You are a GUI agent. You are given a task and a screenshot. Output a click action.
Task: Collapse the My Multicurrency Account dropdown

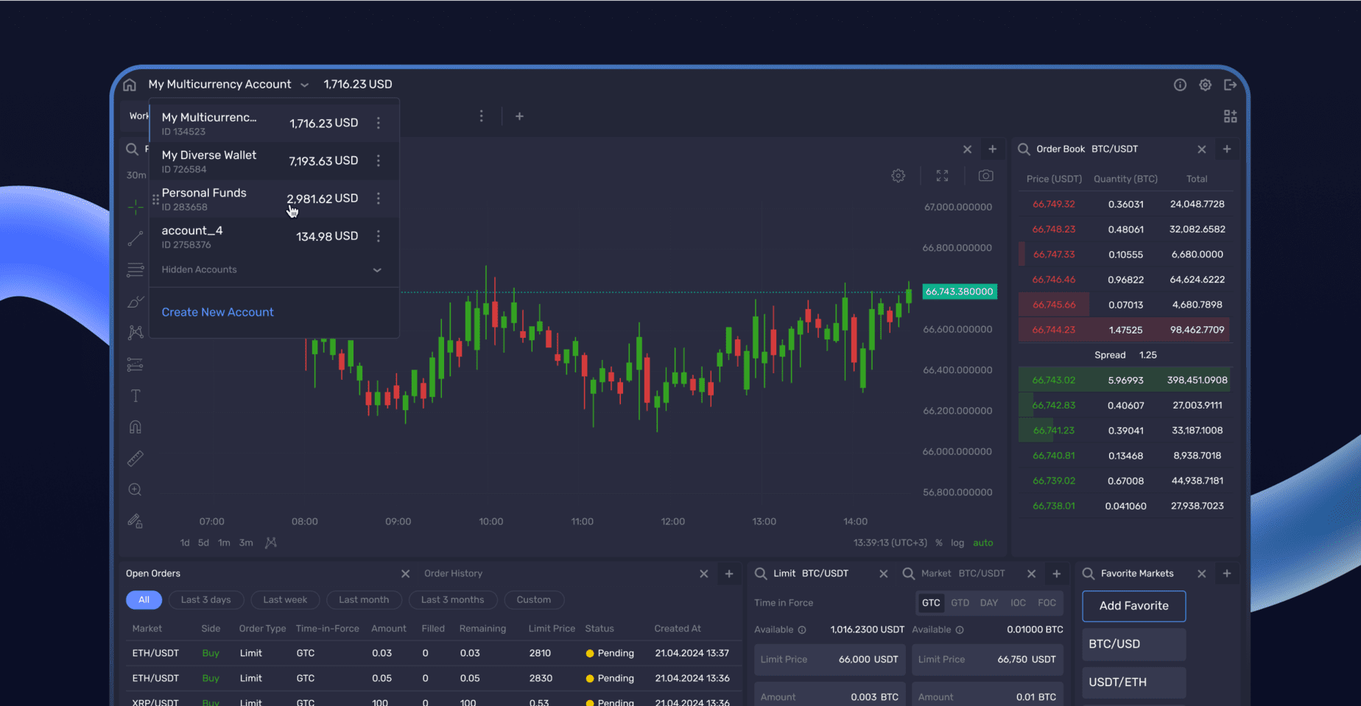pos(304,84)
